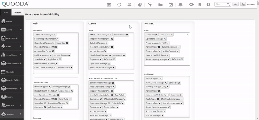Screen dimensions: 259x120
Task: Remove Building Manager from Carbon Emissions
Action: (69, 87)
